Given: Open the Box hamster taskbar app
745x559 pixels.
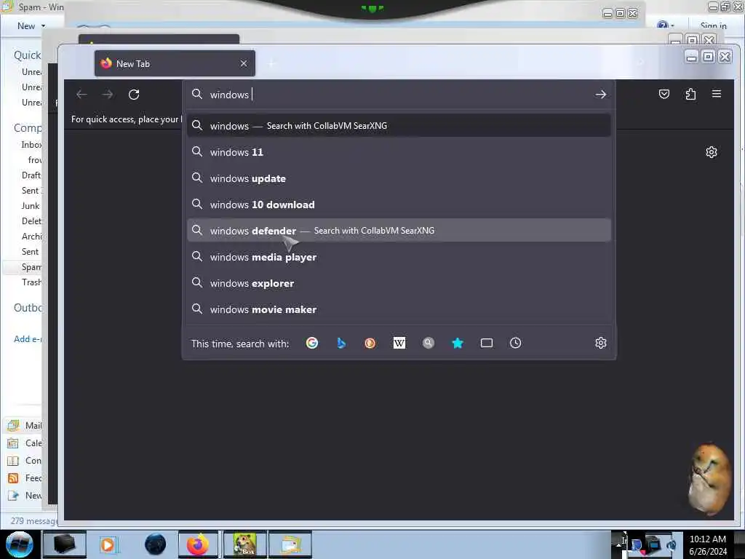Looking at the screenshot, I should pos(244,544).
